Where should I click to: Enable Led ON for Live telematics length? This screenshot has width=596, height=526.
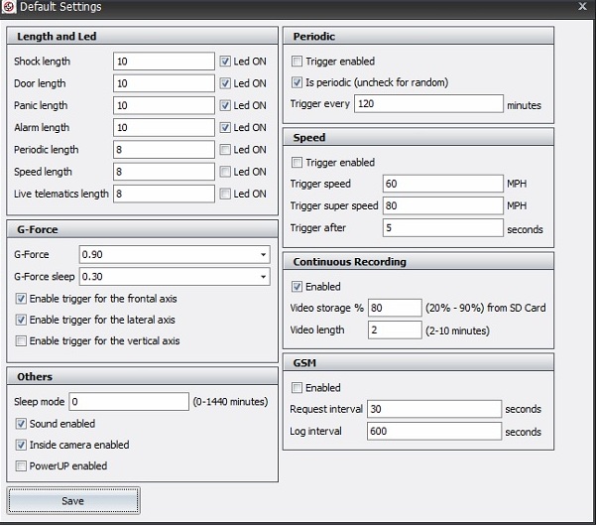coord(225,194)
